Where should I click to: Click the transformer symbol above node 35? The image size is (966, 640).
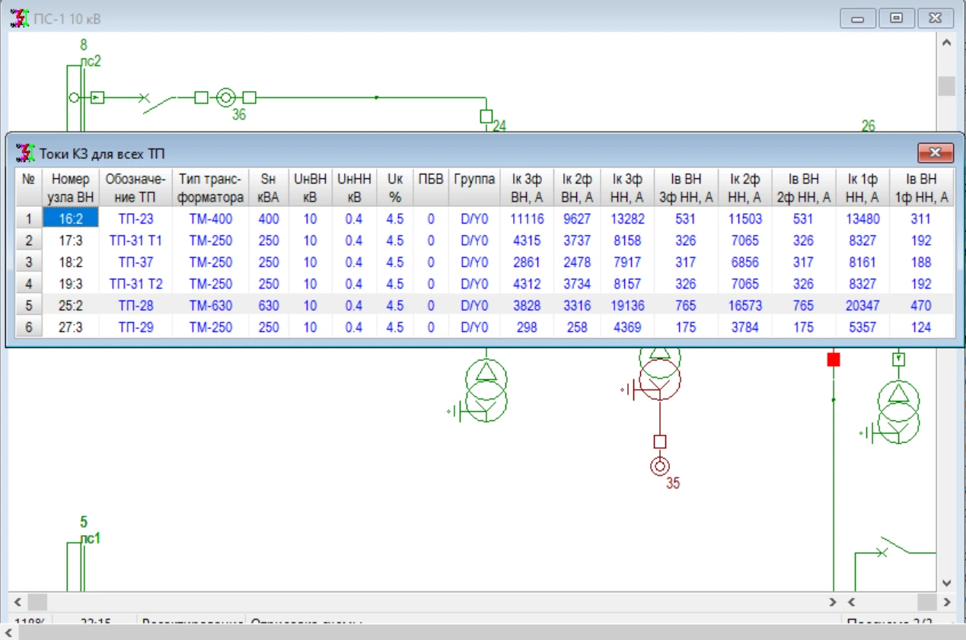[659, 375]
